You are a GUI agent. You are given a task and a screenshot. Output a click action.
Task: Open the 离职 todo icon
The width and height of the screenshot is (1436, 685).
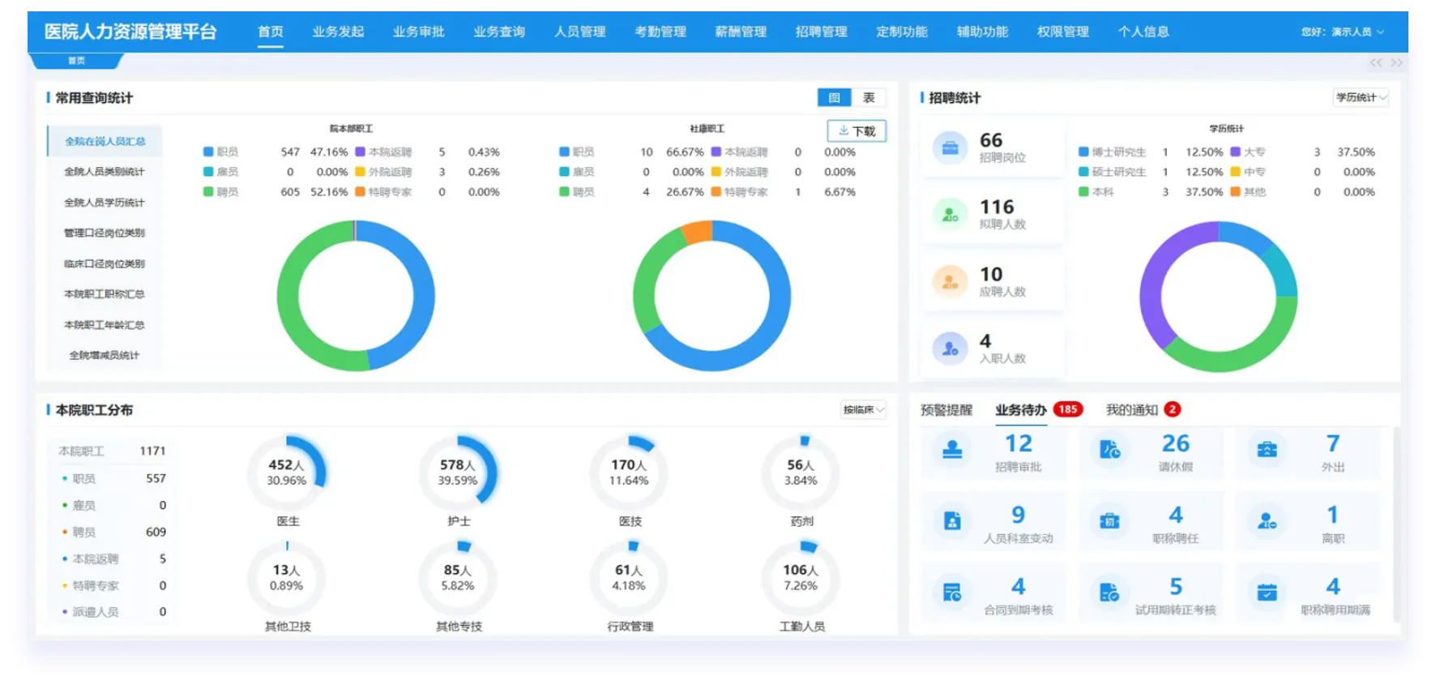point(1267,521)
